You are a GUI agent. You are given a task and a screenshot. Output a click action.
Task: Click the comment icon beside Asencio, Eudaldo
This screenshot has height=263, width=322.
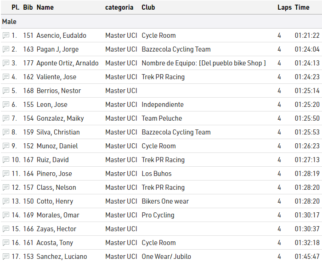(x=6, y=35)
